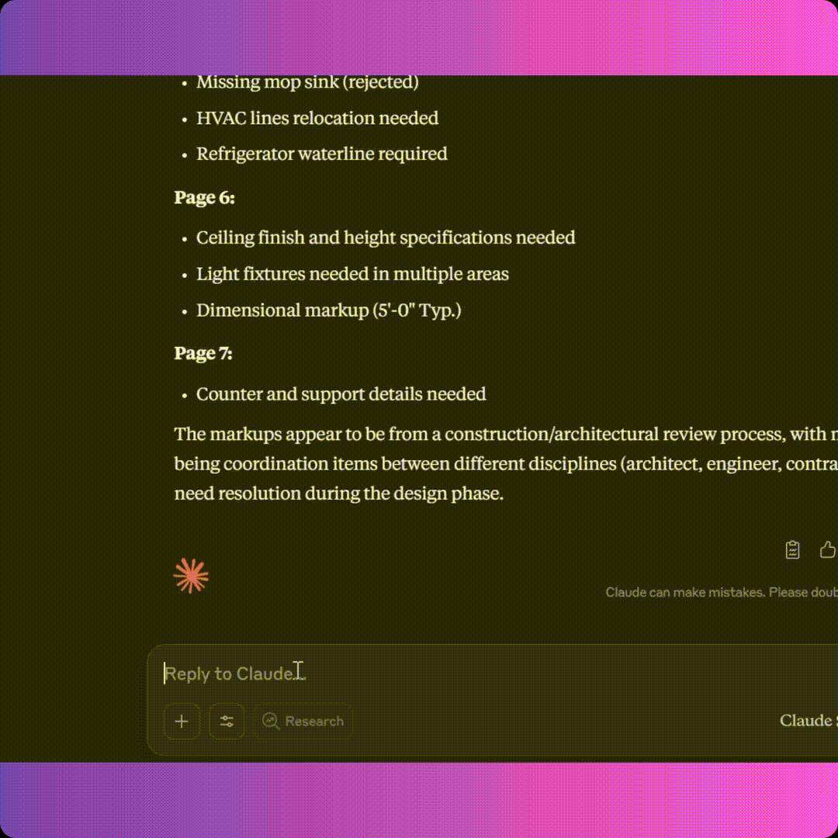Image resolution: width=838 pixels, height=838 pixels.
Task: Click the Refrigerator waterline required bullet
Action: point(322,154)
